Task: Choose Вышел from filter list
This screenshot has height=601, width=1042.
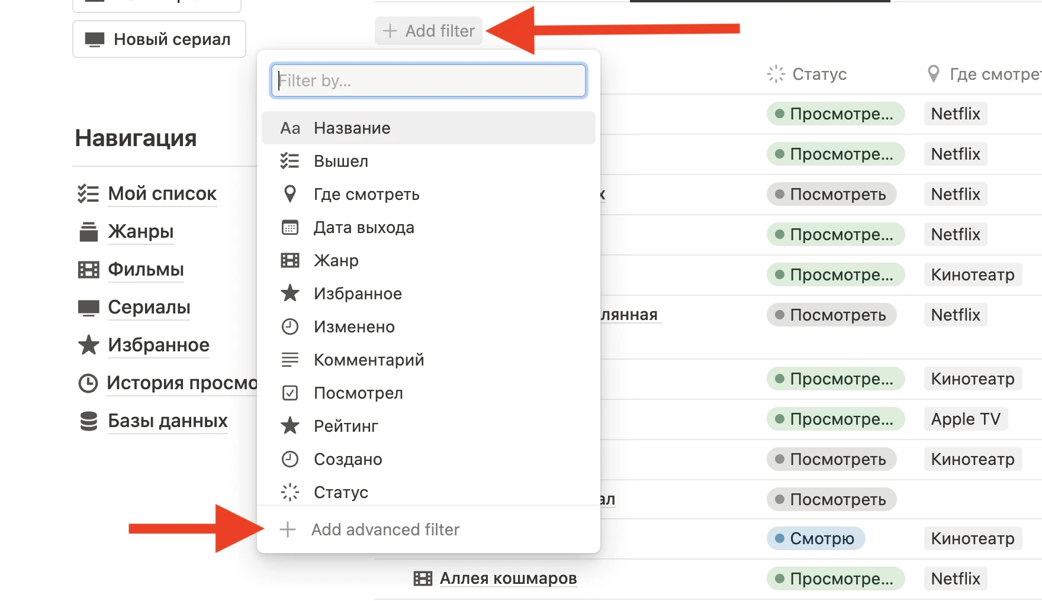Action: tap(429, 161)
